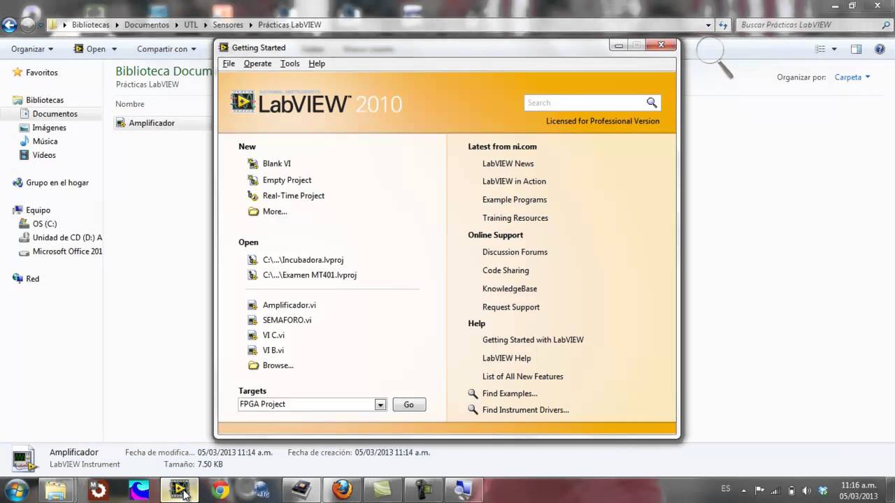Open the Tools menu
895x503 pixels.
pyautogui.click(x=289, y=64)
